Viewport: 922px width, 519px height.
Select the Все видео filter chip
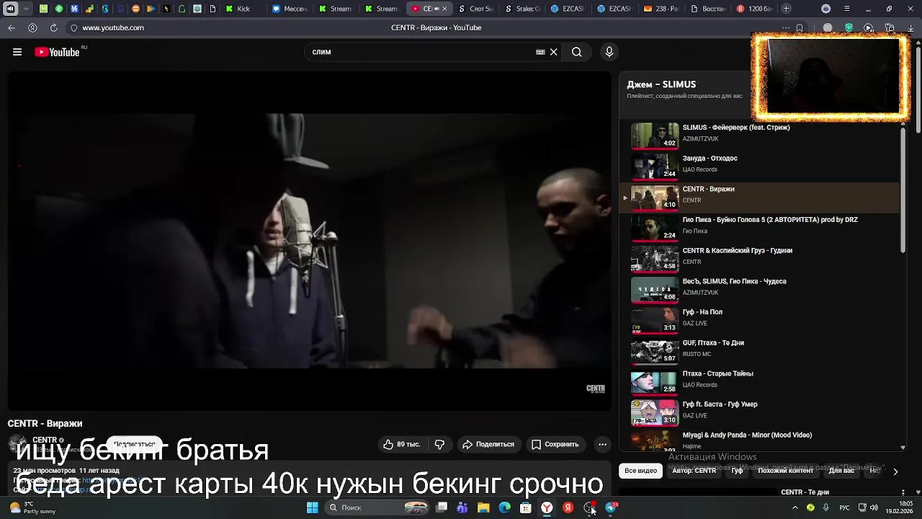pos(641,471)
